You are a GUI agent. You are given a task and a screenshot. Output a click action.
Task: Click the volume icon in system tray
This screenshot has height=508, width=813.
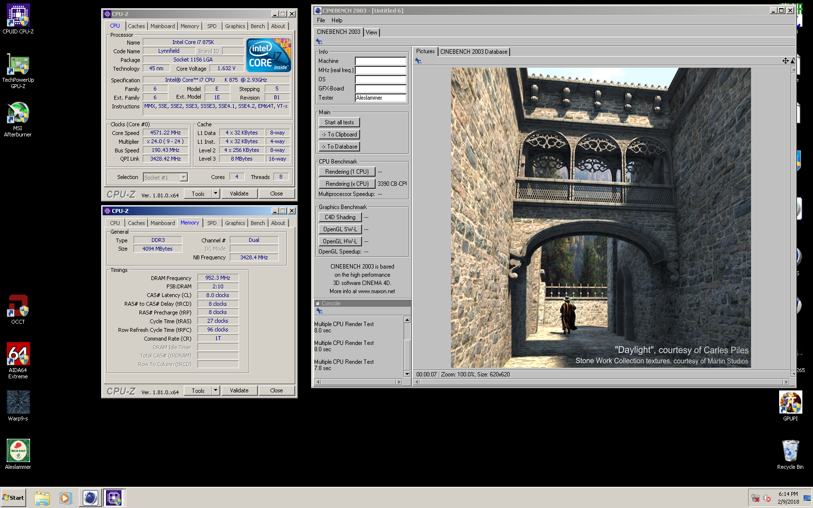[767, 498]
